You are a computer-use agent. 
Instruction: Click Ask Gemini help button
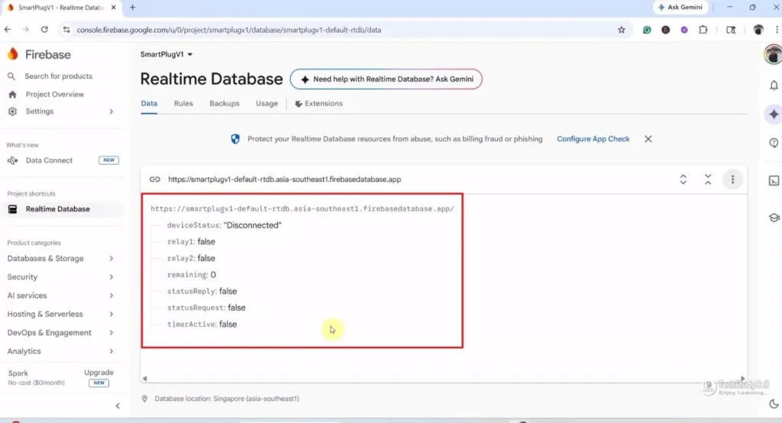click(386, 79)
